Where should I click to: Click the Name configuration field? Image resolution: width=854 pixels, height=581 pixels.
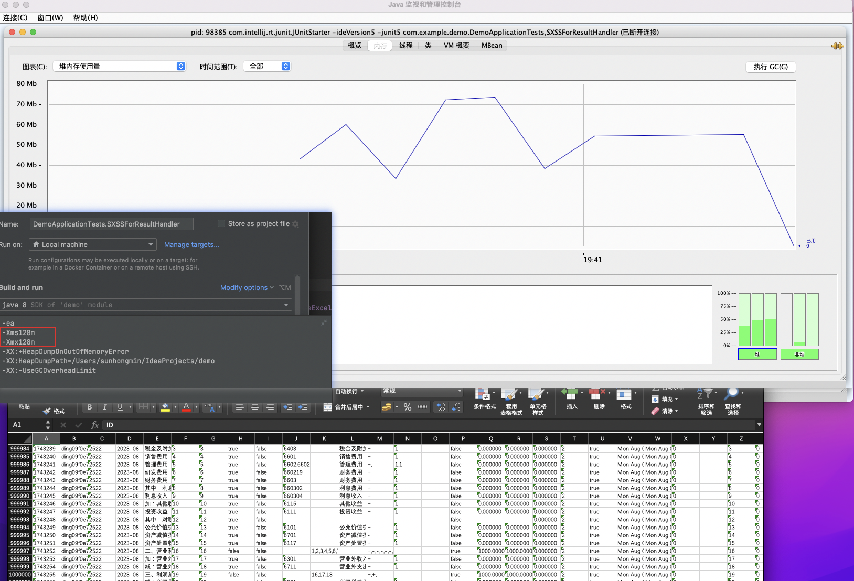[x=111, y=224]
